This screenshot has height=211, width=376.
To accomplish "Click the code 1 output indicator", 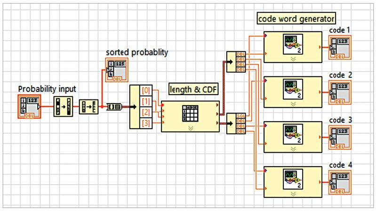I will click(x=340, y=48).
